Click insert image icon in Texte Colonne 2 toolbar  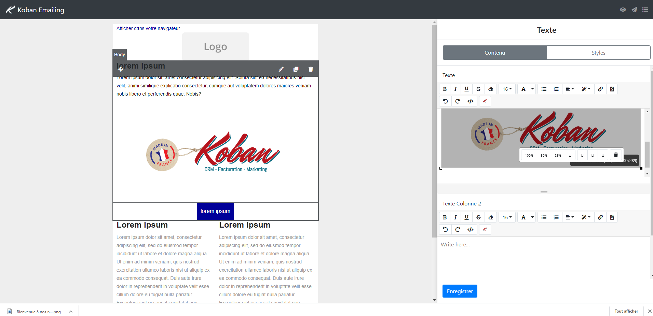(x=612, y=217)
